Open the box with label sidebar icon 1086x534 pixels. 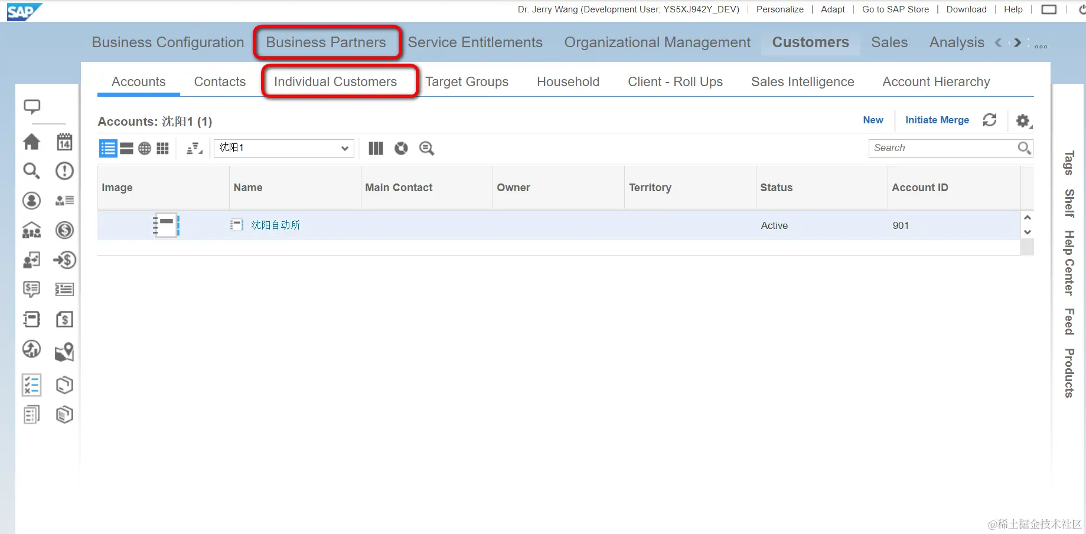64,415
